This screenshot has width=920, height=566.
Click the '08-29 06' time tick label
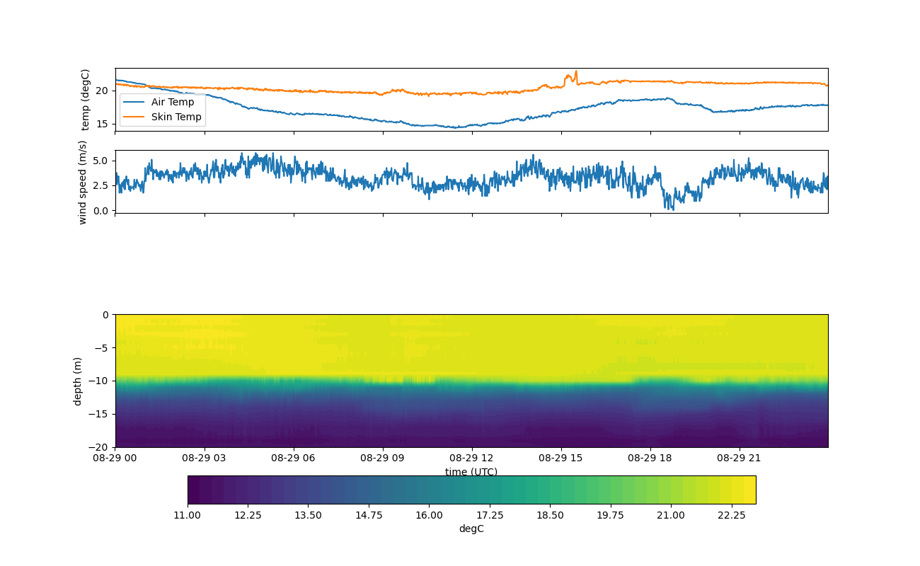pos(294,458)
